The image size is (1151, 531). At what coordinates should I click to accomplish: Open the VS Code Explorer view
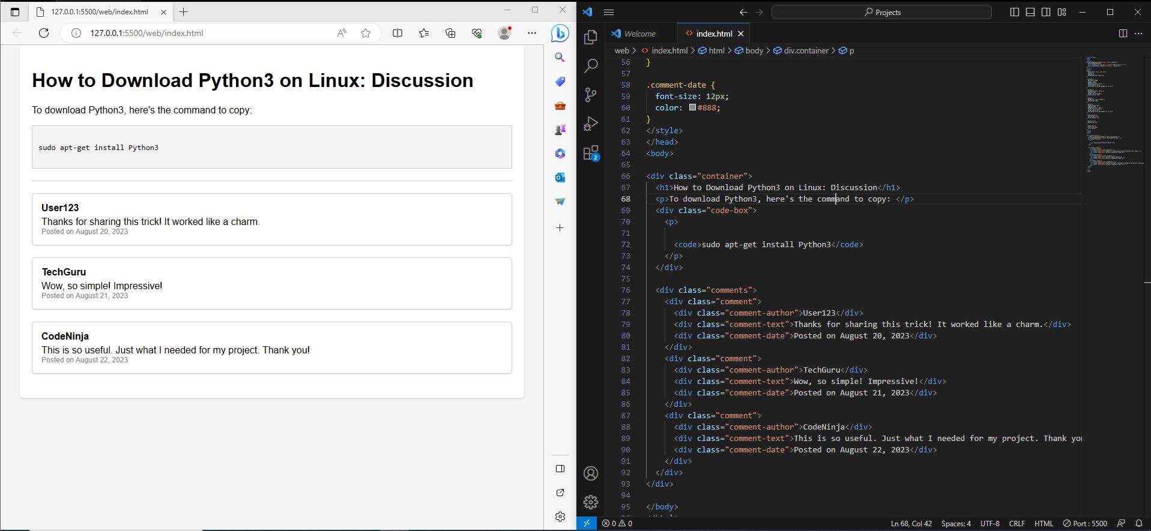[x=591, y=37]
